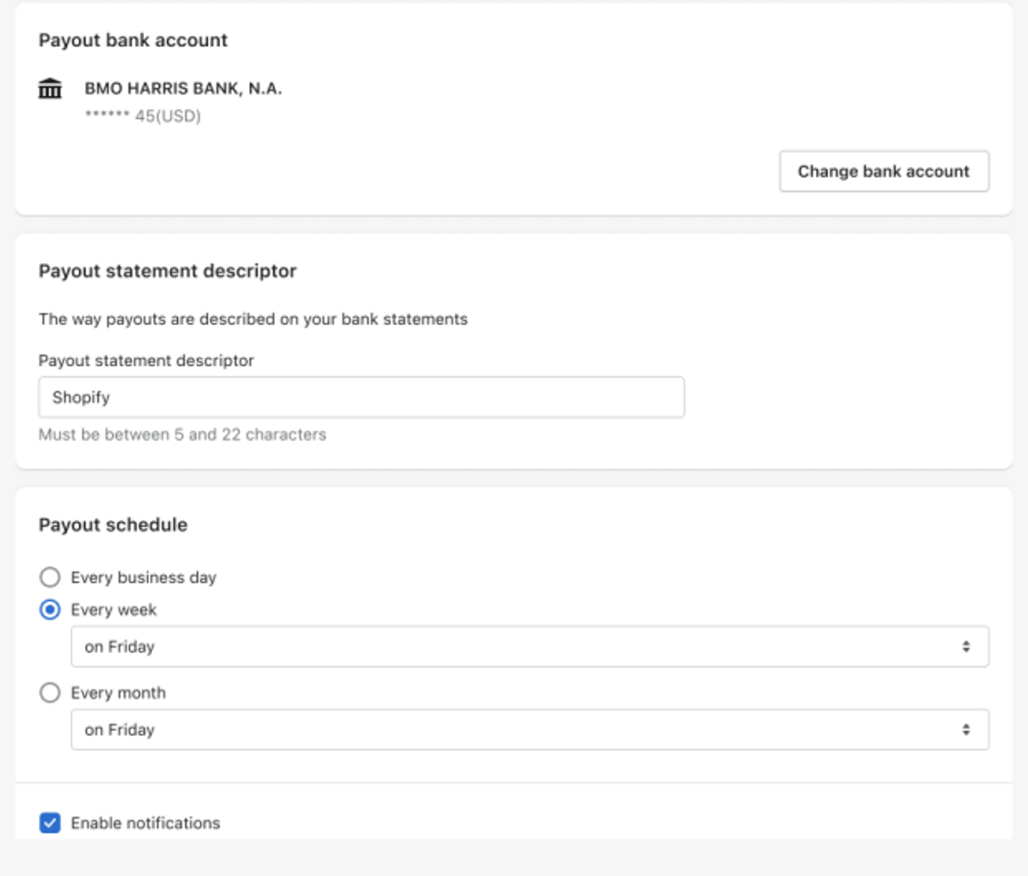Select the Every business day radio button
Image resolution: width=1028 pixels, height=876 pixels.
click(x=50, y=577)
